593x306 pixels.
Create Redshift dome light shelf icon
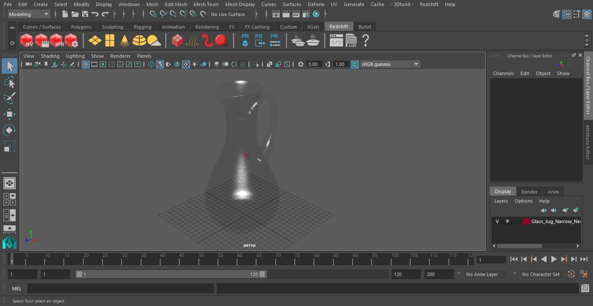139,41
